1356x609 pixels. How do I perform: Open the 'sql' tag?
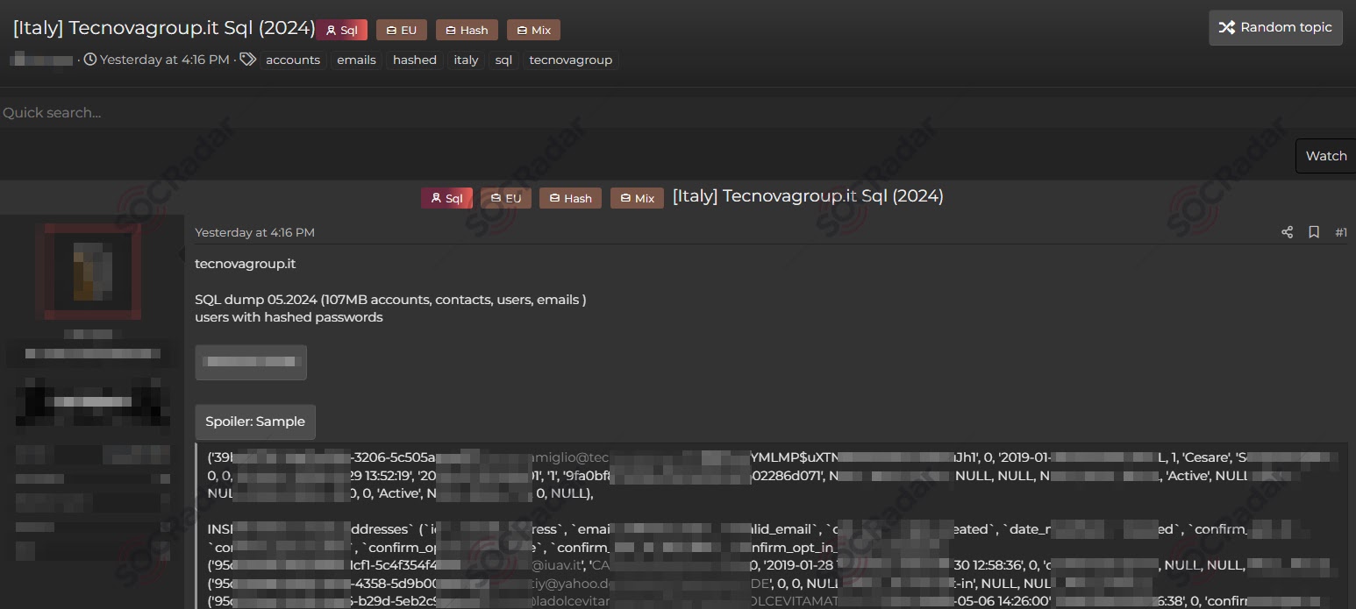[x=503, y=60]
